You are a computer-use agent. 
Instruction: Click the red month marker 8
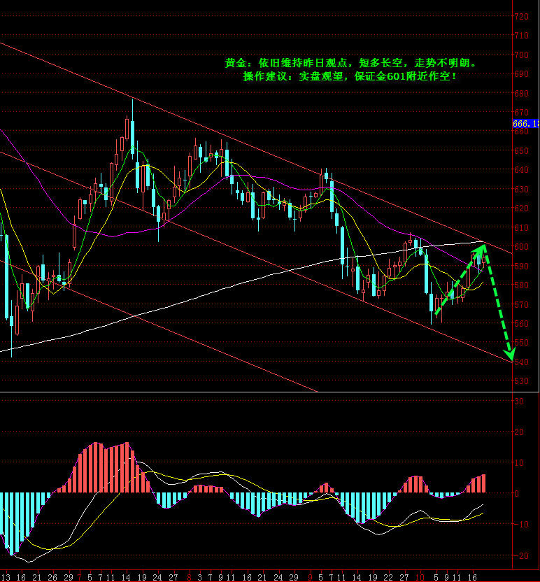(x=190, y=577)
